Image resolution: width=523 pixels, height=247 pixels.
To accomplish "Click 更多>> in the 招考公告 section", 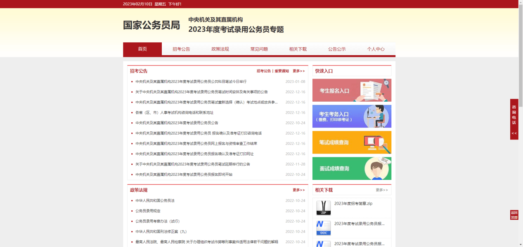I will [299, 71].
